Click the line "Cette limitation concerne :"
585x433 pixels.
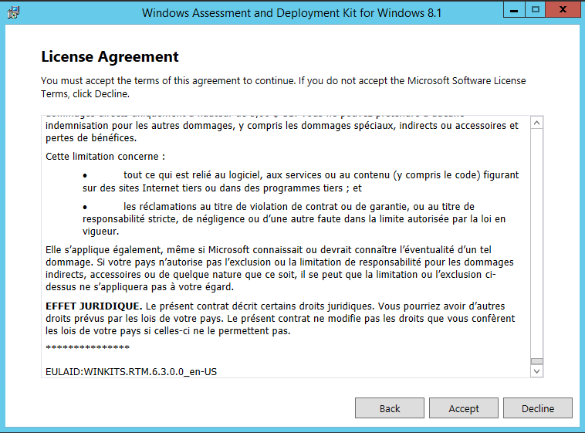coord(105,157)
